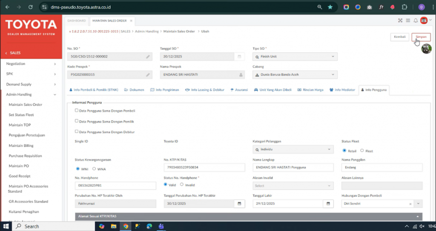Open the calendar icon for Tanggal Lahir
The width and height of the screenshot is (436, 231).
(328, 204)
